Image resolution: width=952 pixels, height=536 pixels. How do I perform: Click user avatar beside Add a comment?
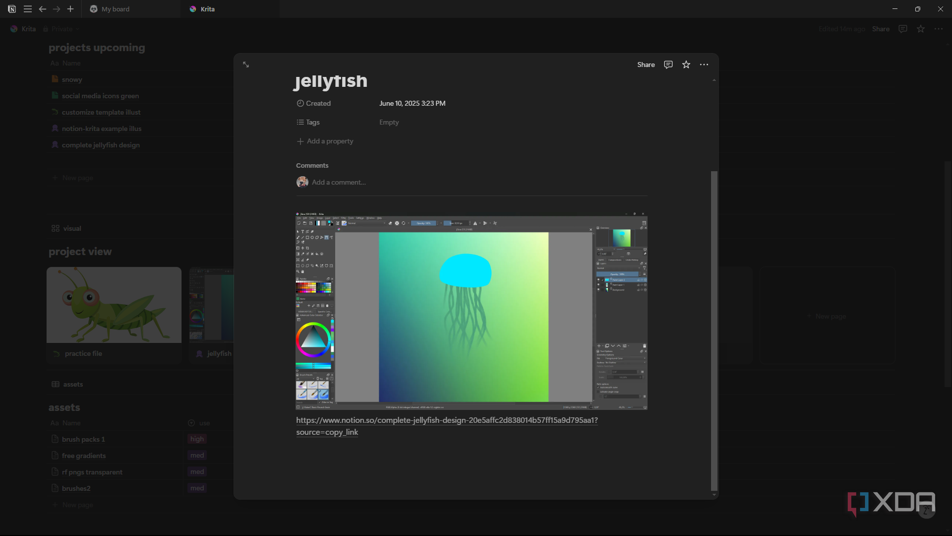coord(302,182)
